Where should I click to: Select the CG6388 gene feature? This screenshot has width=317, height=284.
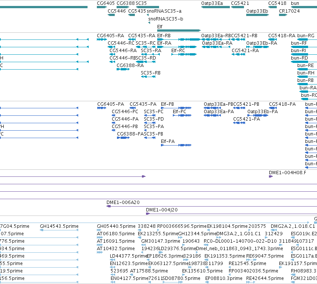[123, 7]
